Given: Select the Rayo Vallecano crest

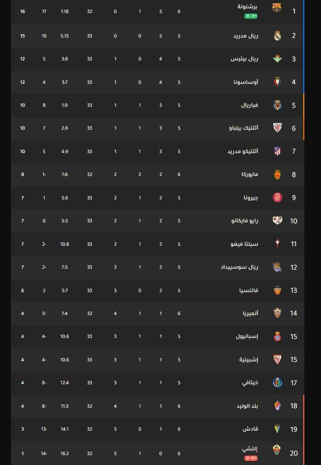Looking at the screenshot, I should pos(277,220).
